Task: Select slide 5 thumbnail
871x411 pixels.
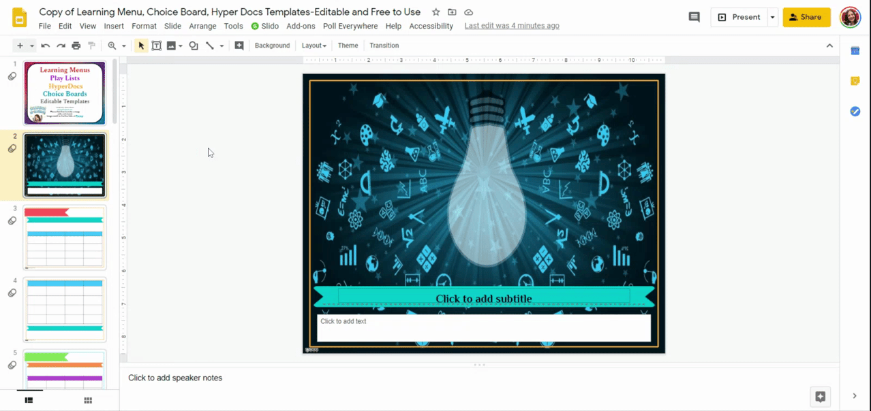Action: 65,369
